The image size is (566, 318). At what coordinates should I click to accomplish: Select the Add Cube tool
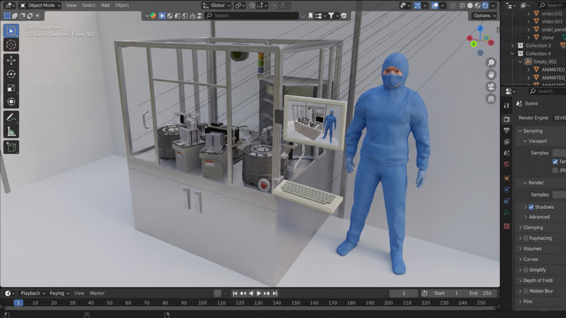point(11,147)
